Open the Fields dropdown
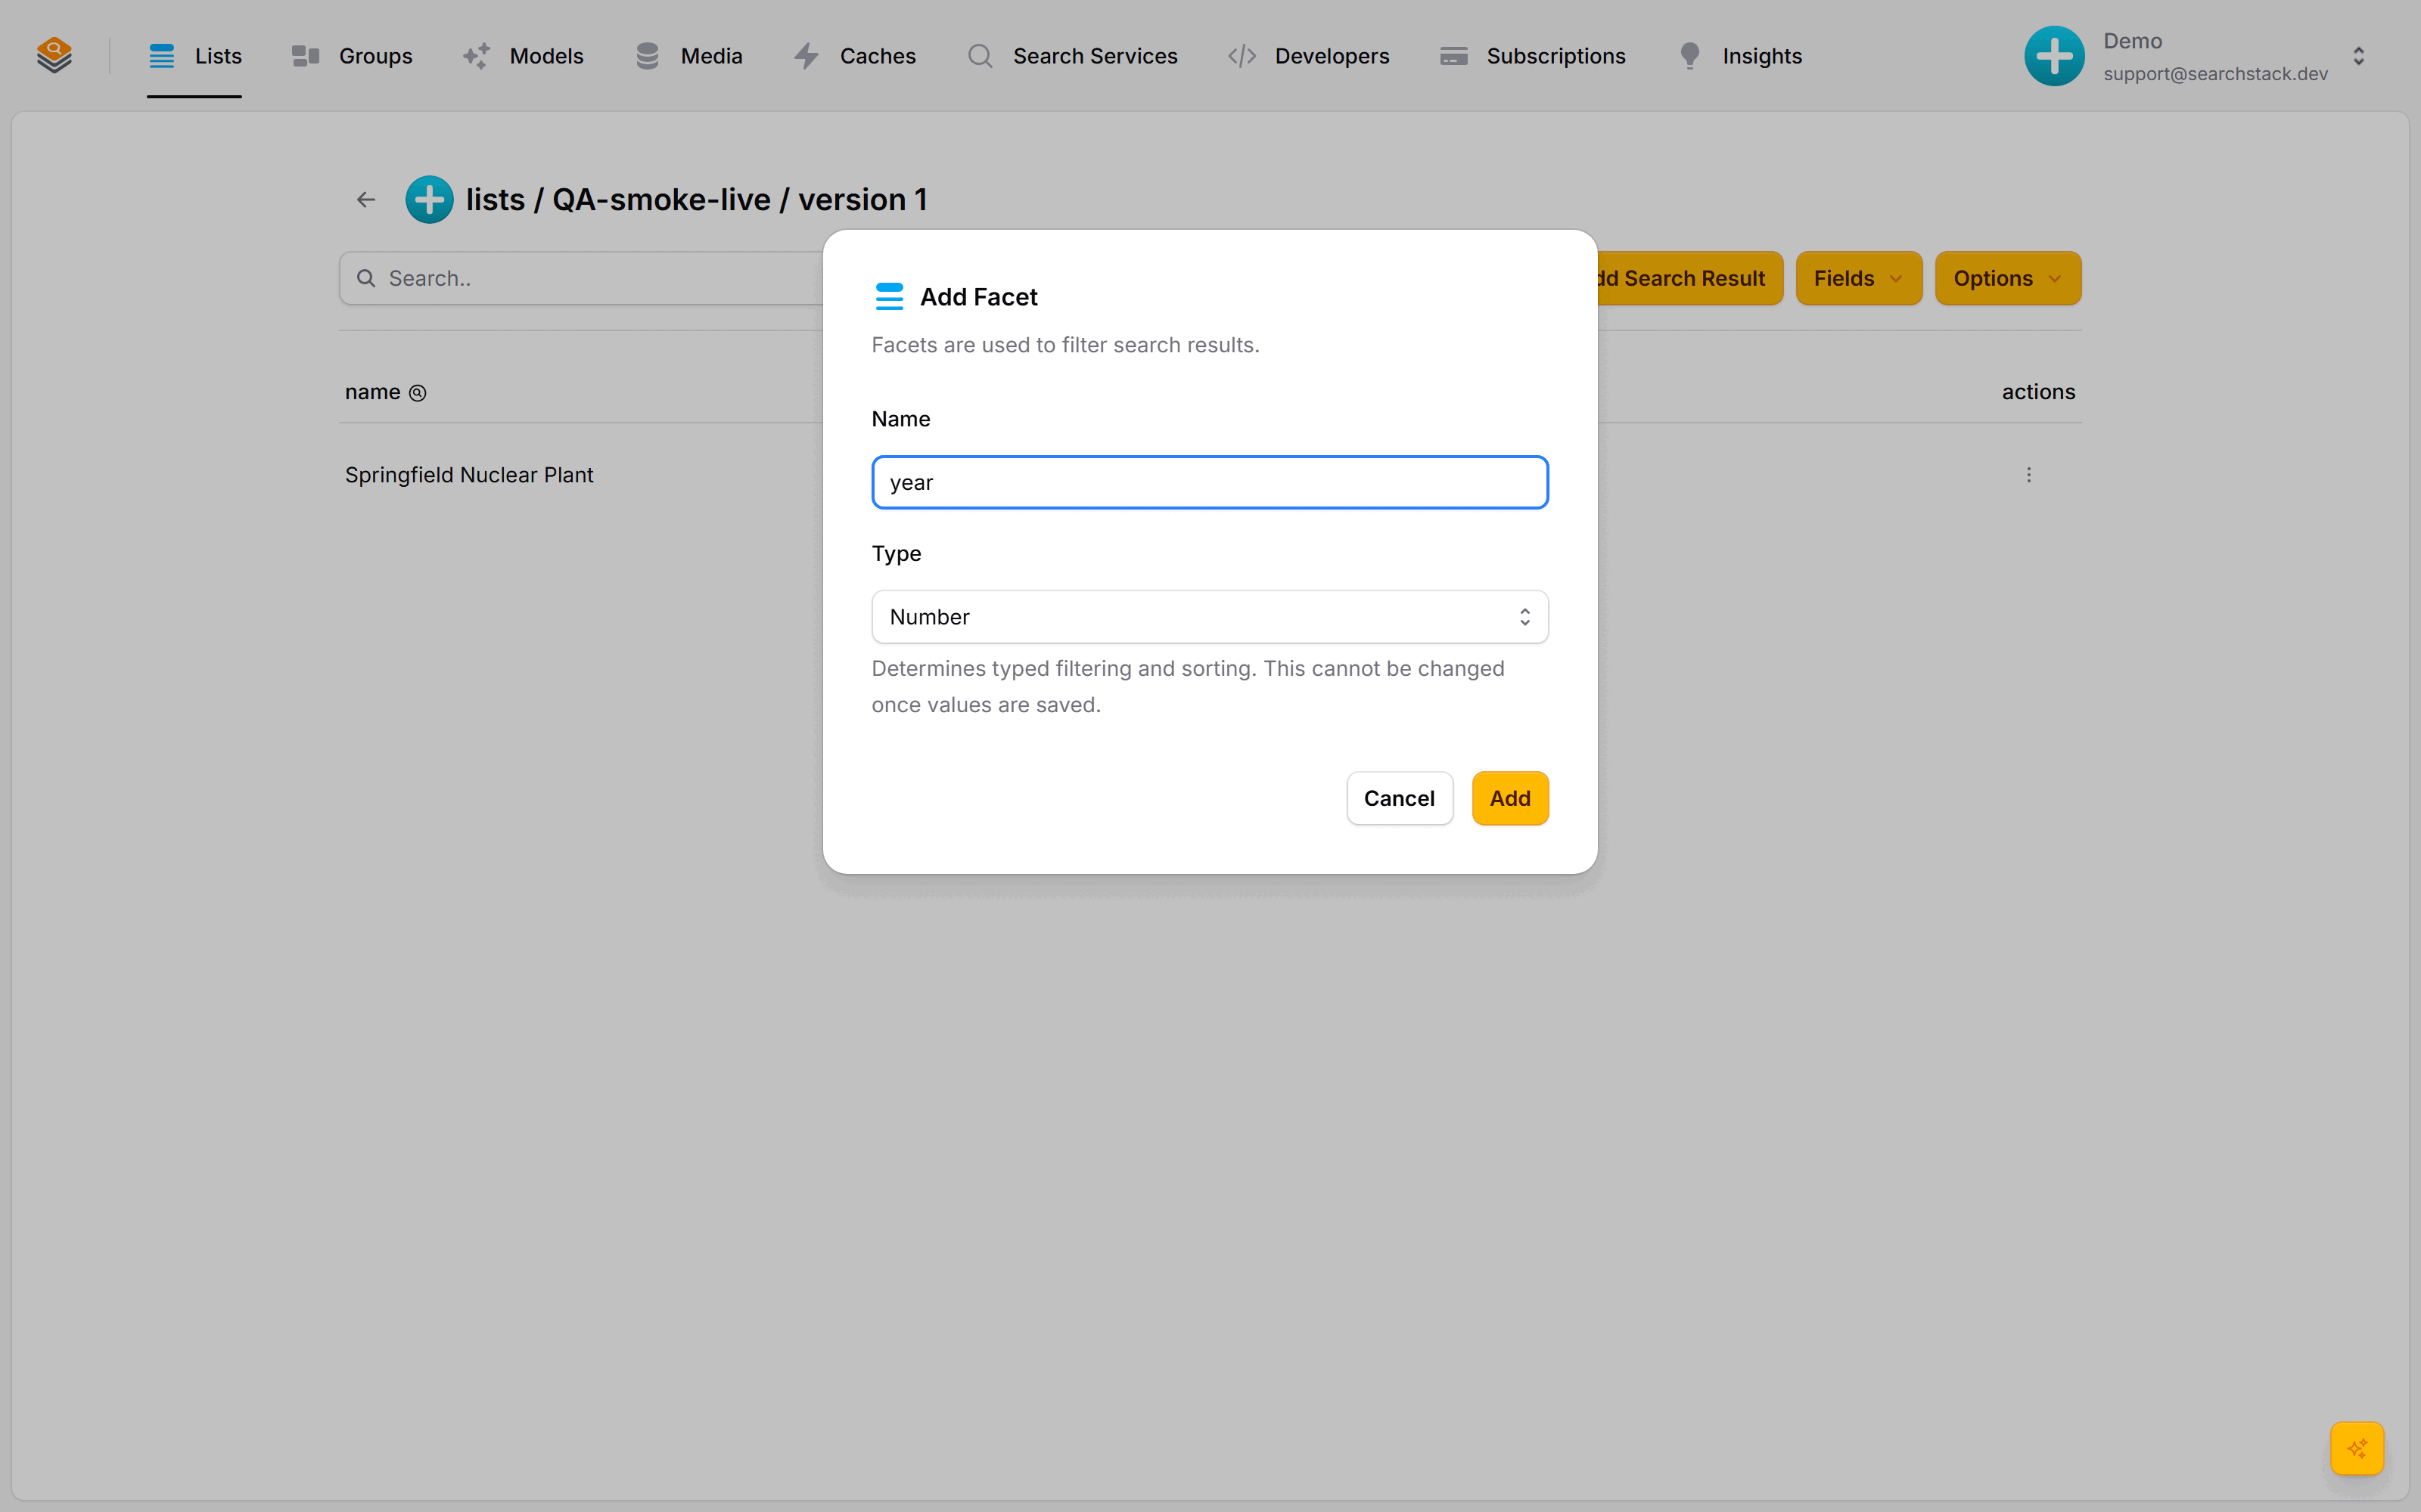Image resolution: width=2421 pixels, height=1512 pixels. click(x=1859, y=278)
